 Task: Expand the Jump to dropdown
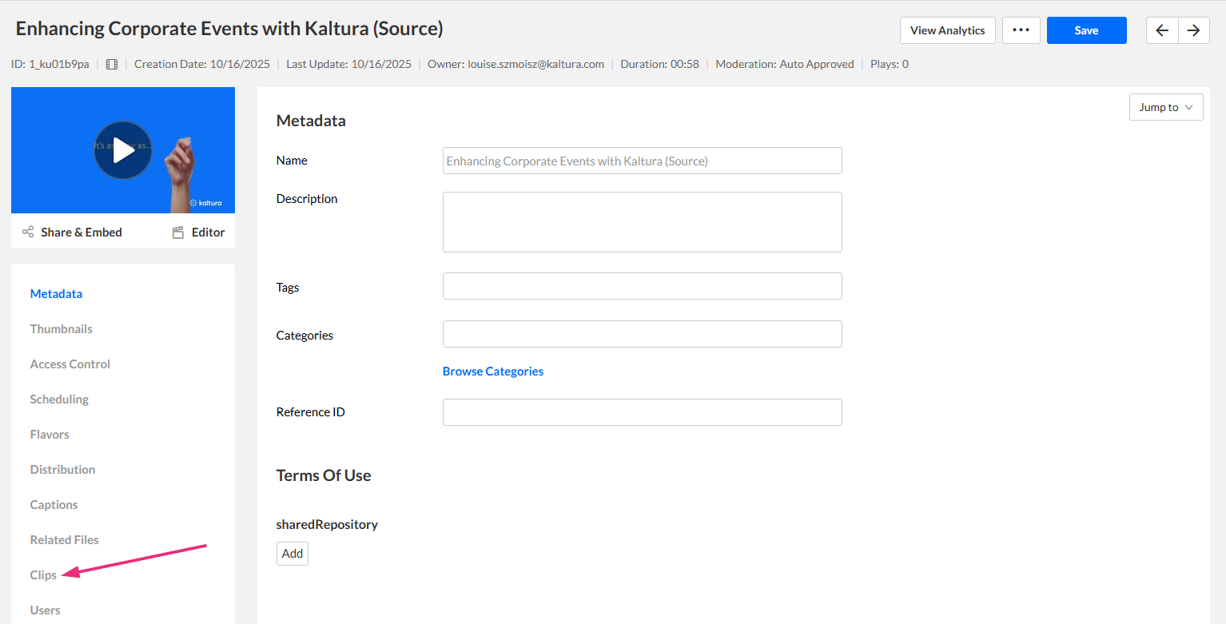[1166, 107]
